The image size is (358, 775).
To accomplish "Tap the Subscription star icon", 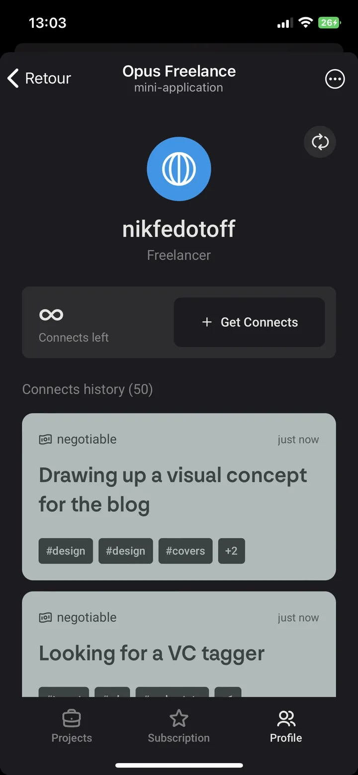I will point(179,718).
